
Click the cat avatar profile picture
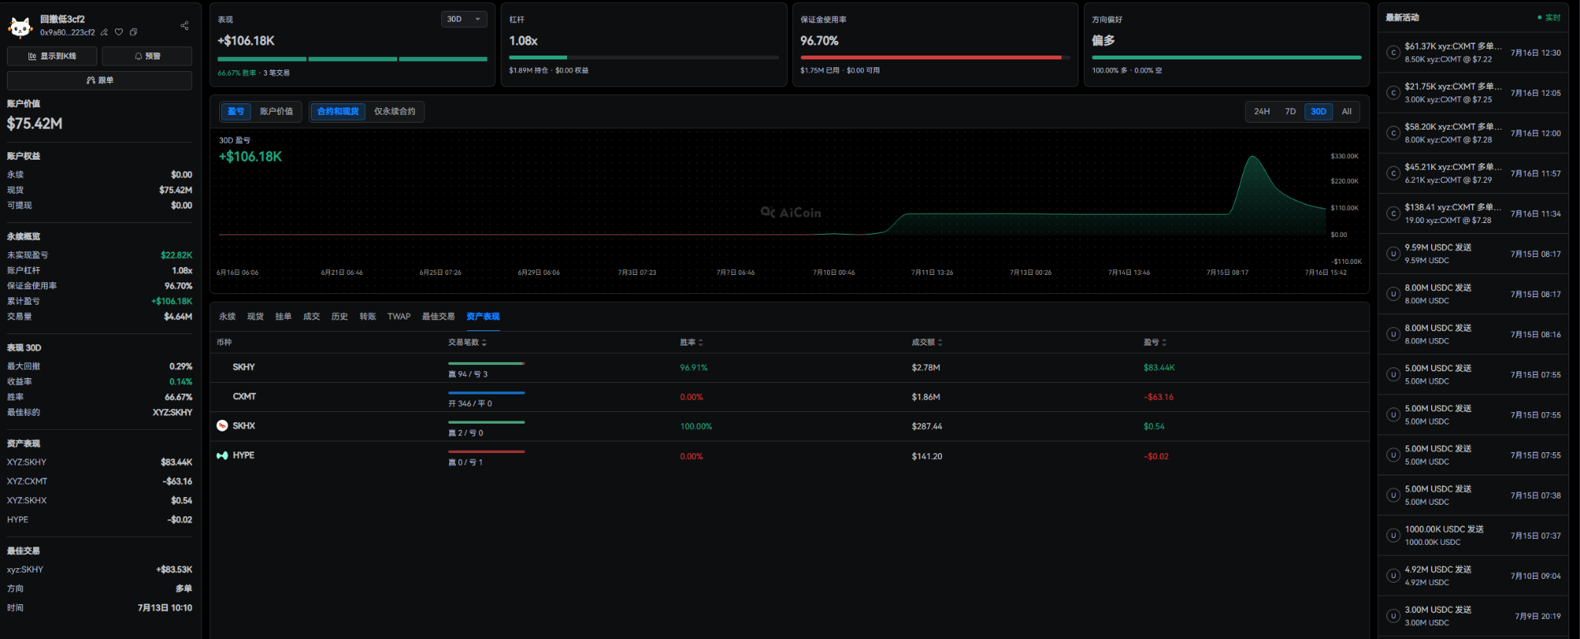point(20,26)
